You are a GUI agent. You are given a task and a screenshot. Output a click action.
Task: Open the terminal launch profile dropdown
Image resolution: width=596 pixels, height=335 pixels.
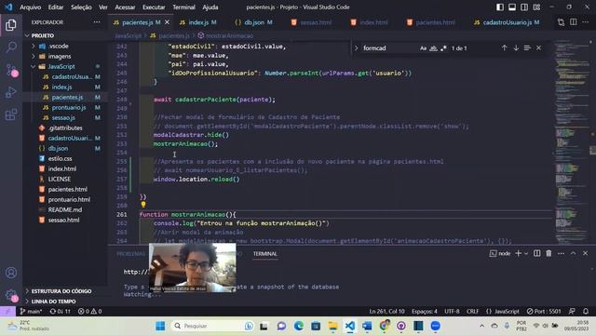click(x=526, y=253)
